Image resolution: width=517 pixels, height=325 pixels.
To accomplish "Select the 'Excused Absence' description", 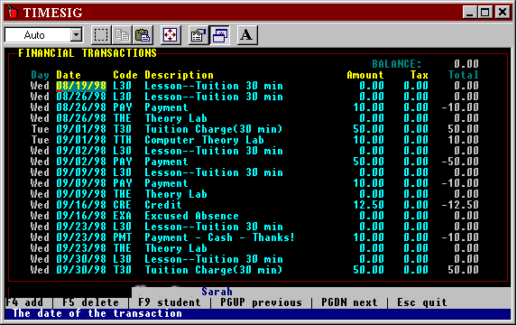I will (x=191, y=216).
